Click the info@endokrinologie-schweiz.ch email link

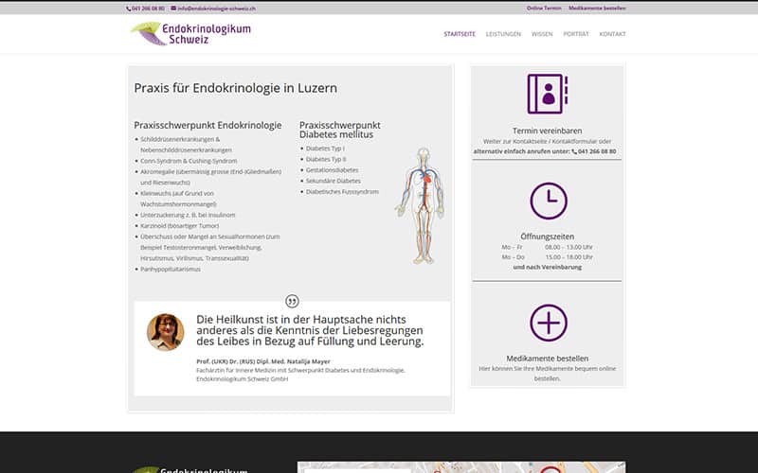pyautogui.click(x=217, y=9)
